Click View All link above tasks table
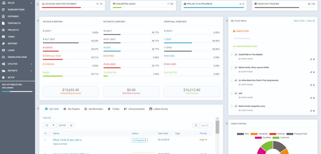Image resolution: width=321 pixels, height=154 pixels. pyautogui.click(x=47, y=118)
